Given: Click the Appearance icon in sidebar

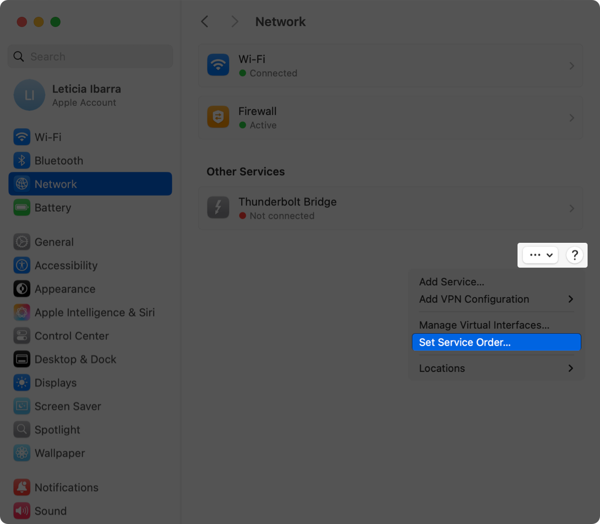Looking at the screenshot, I should click(22, 289).
